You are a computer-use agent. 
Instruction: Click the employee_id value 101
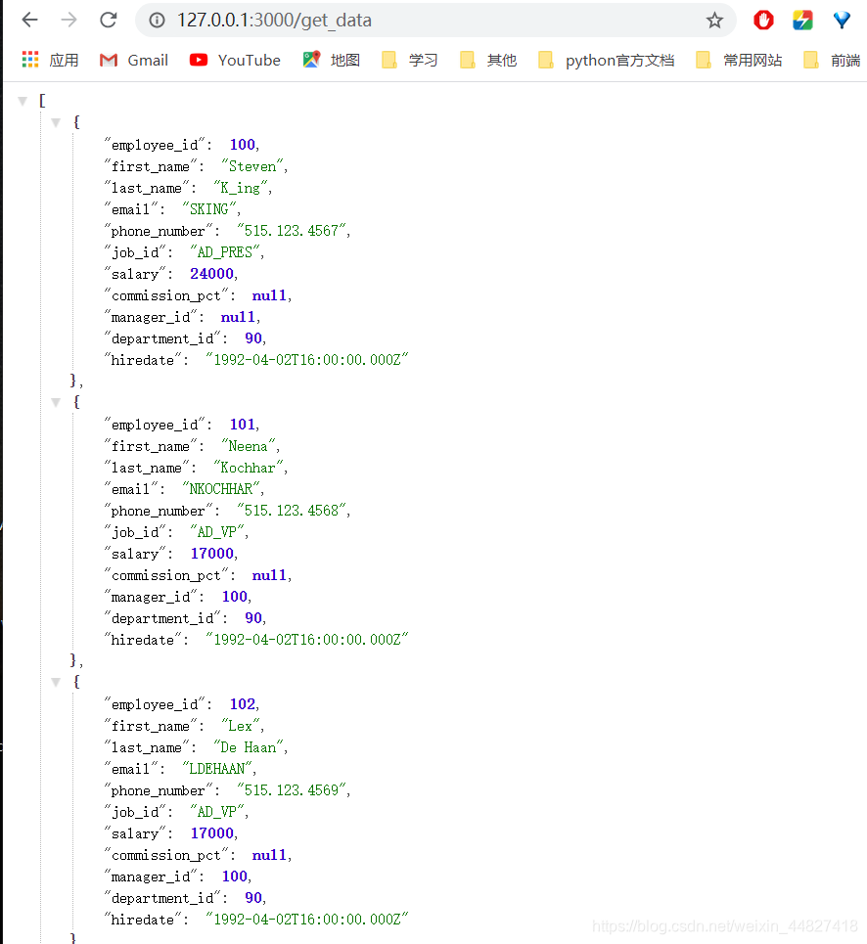pos(243,425)
